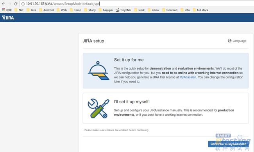Click the 'JIRA setup' heading text

(x=93, y=41)
